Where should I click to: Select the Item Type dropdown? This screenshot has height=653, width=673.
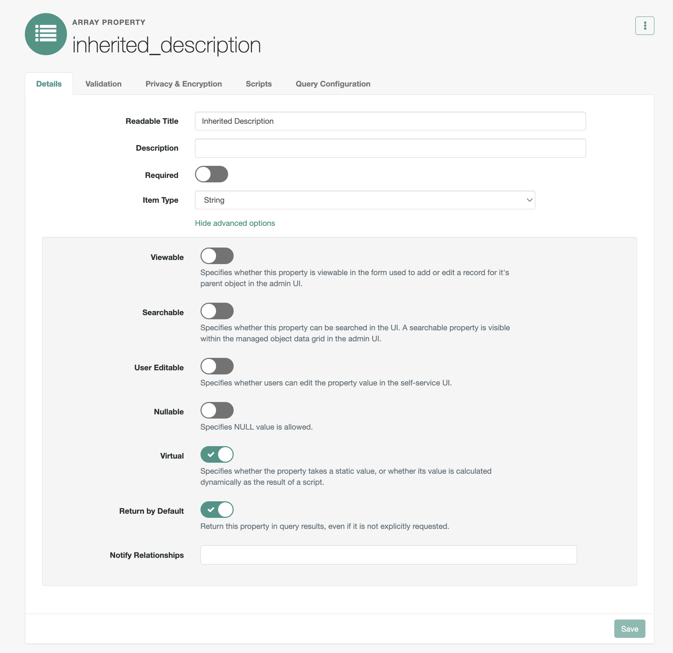365,200
